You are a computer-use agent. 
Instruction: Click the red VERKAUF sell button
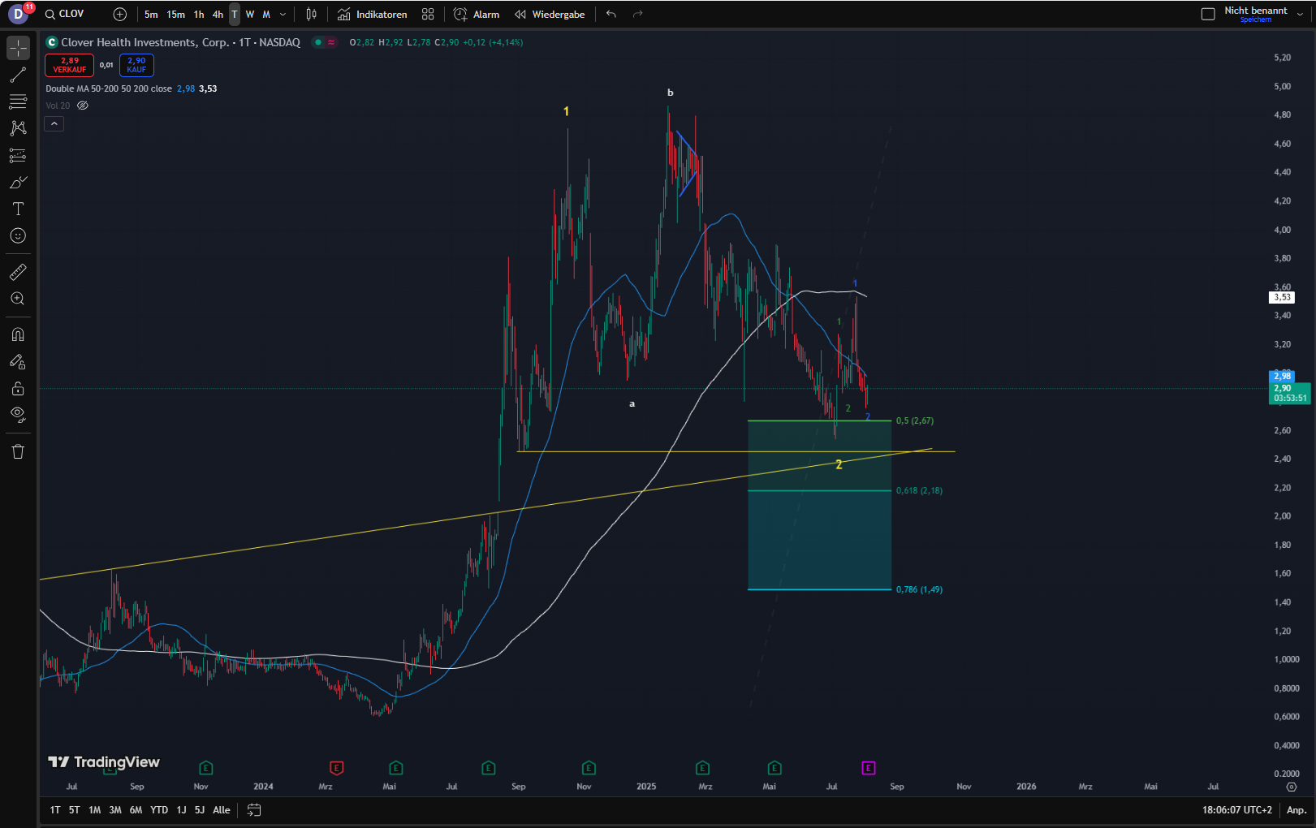(70, 65)
